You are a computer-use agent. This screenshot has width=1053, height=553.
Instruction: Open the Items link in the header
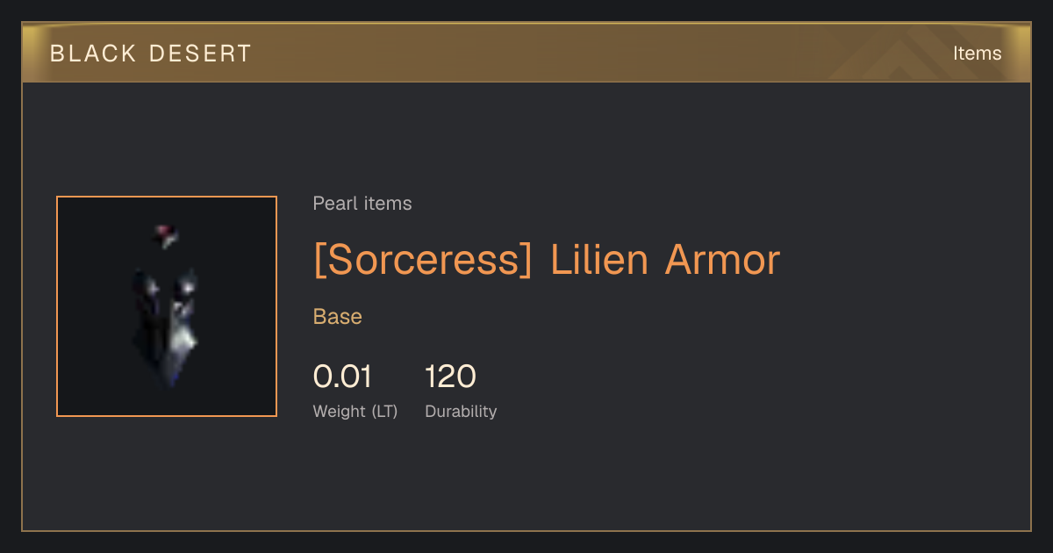point(977,54)
